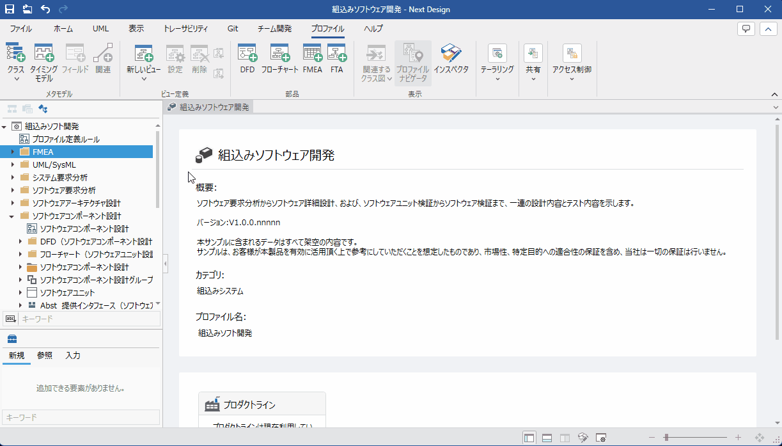Image resolution: width=782 pixels, height=446 pixels.
Task: Toggle the left-pane layout in status bar
Action: pyautogui.click(x=529, y=438)
